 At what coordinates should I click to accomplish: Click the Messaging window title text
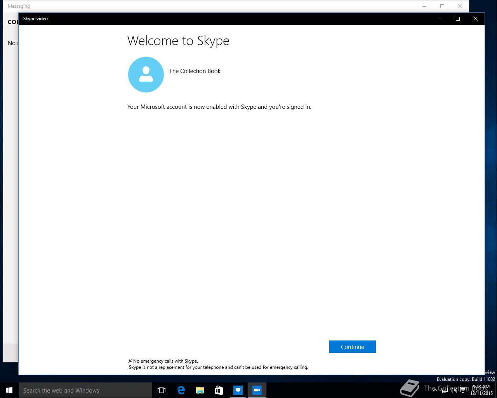click(19, 6)
